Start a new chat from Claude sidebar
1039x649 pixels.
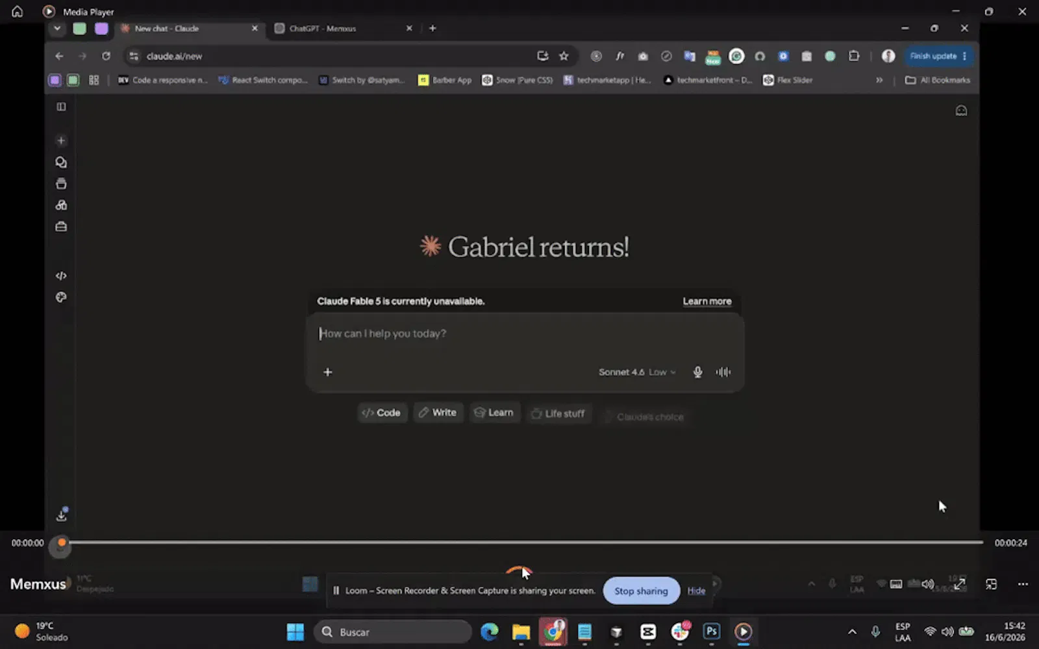pos(61,140)
